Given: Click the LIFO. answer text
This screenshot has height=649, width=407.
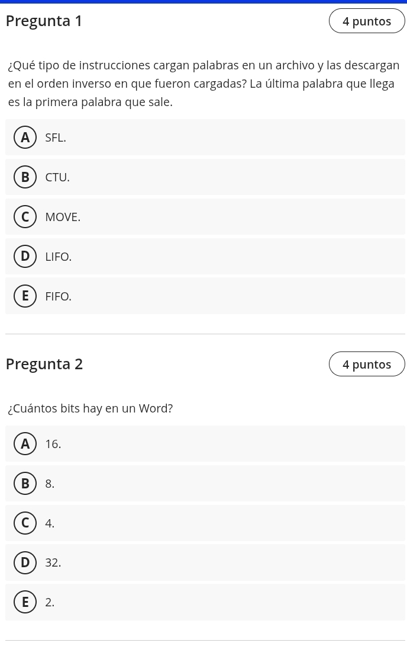Looking at the screenshot, I should [x=58, y=257].
